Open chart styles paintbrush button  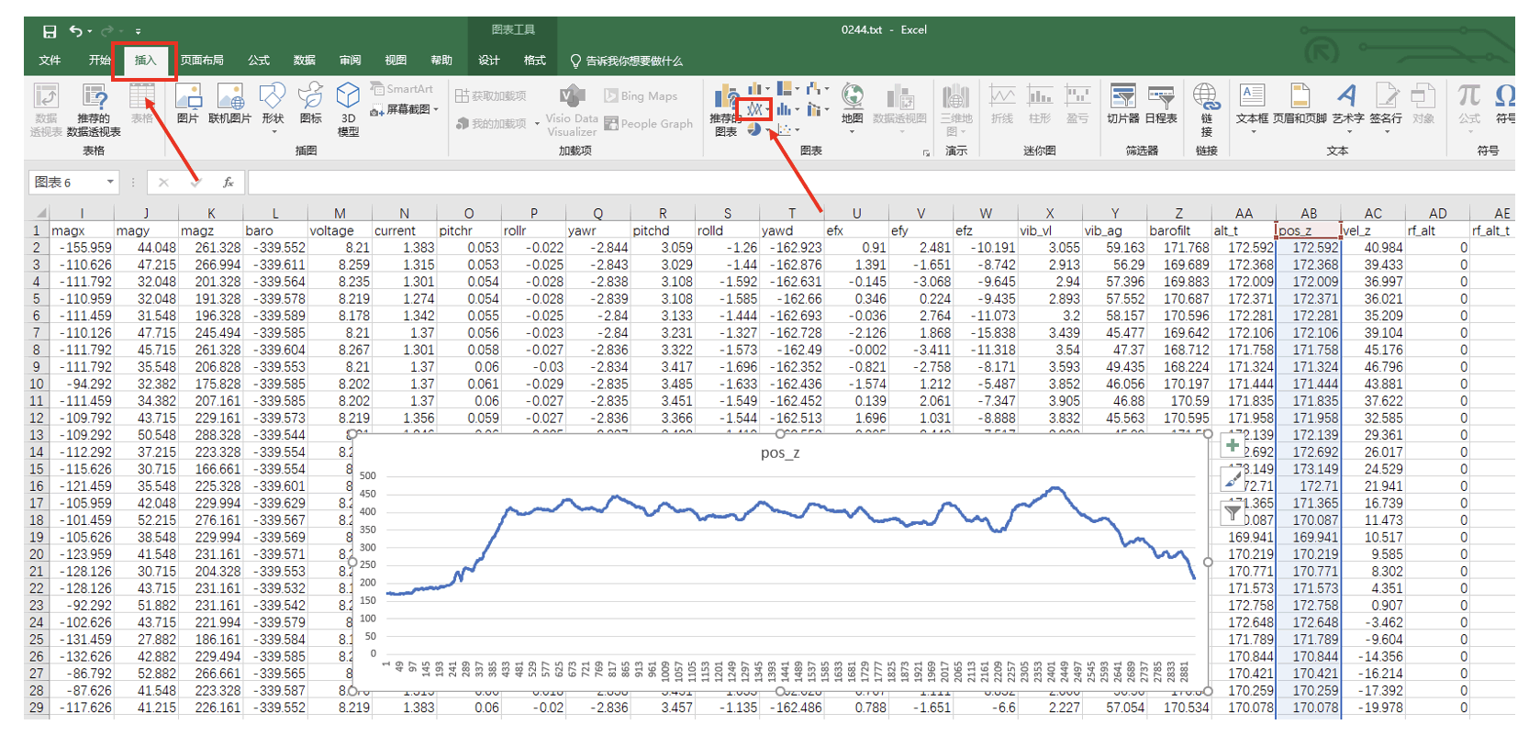tap(1232, 478)
